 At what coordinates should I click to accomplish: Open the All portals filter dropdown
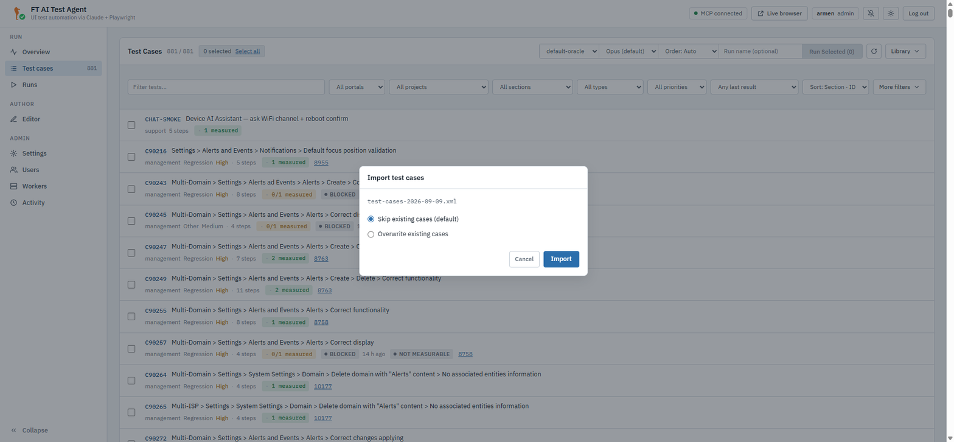tap(357, 87)
